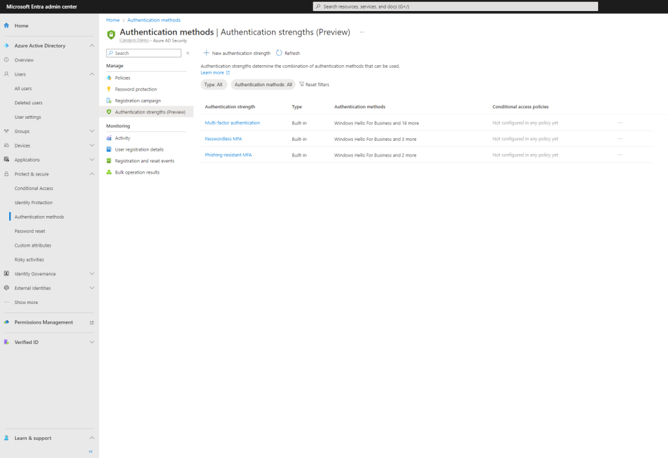Open the Authentication methods: All filter
Viewport: 668px width, 458px height.
click(264, 84)
